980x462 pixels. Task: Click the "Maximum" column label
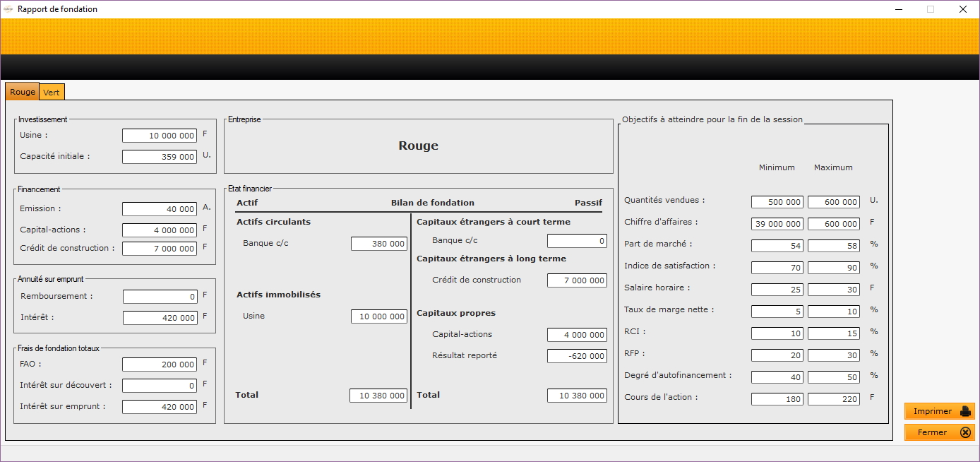(833, 167)
